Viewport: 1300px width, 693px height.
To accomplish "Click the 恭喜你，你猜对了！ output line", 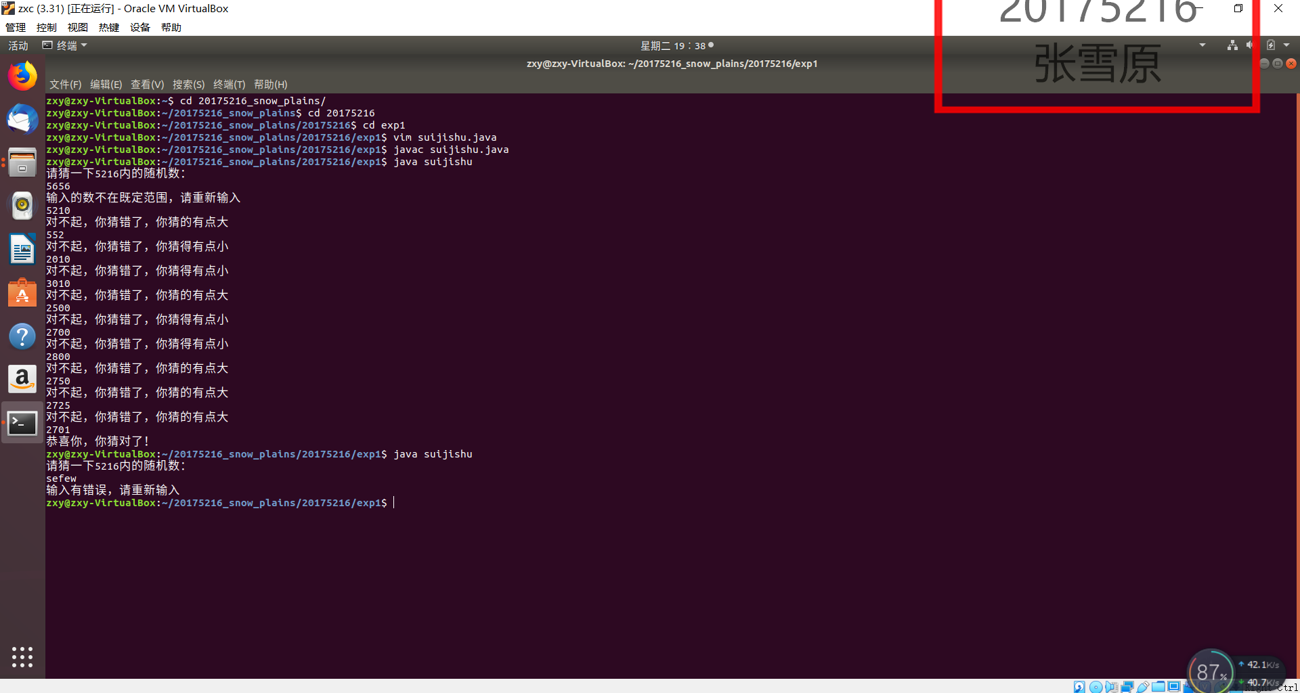I will point(97,441).
